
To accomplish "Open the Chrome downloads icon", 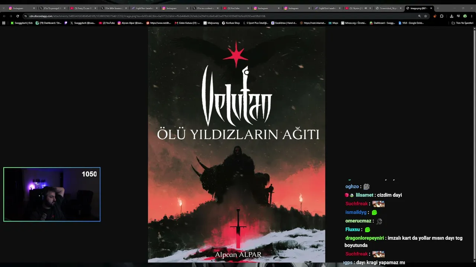I will (x=451, y=16).
